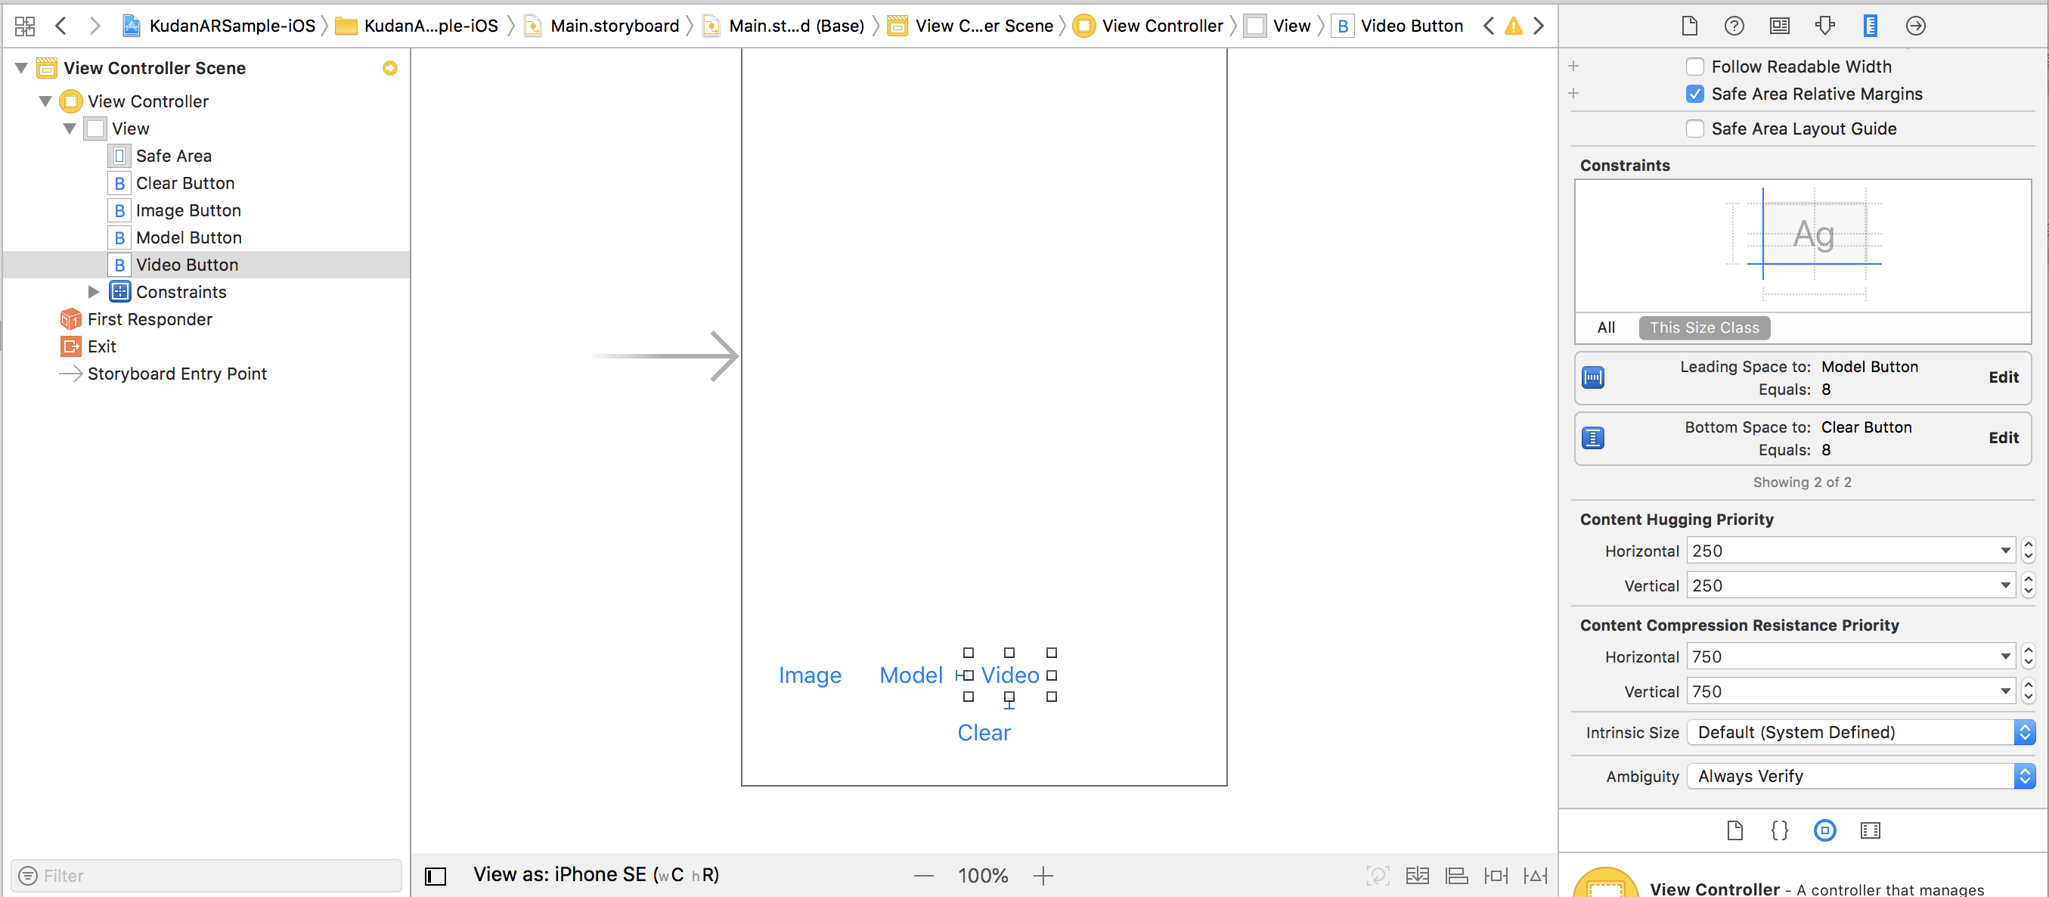Click the yellow scene issue indicator in outline
2049x897 pixels.
click(389, 69)
